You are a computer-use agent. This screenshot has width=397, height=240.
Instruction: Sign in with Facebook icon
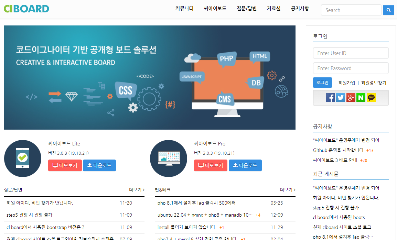click(x=330, y=97)
